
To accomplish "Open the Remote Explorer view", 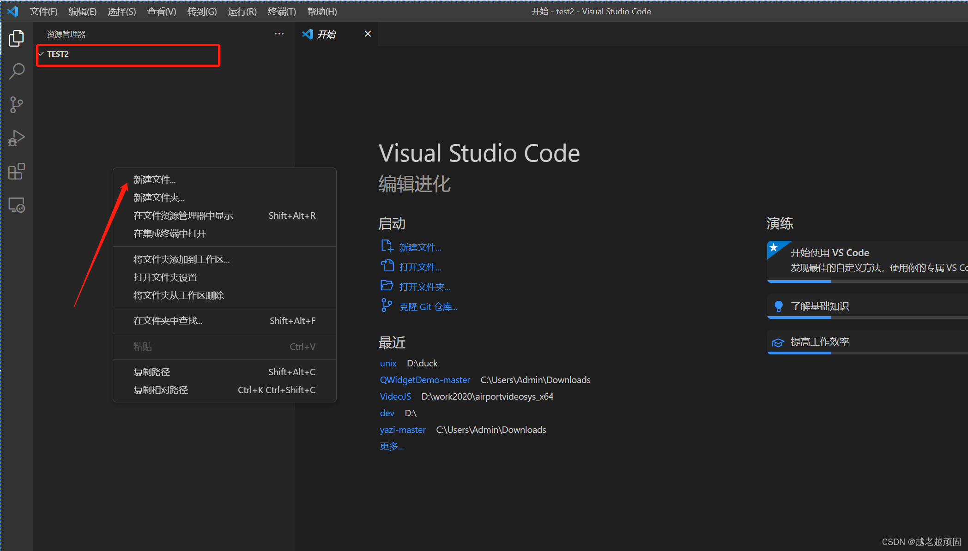I will 17,205.
